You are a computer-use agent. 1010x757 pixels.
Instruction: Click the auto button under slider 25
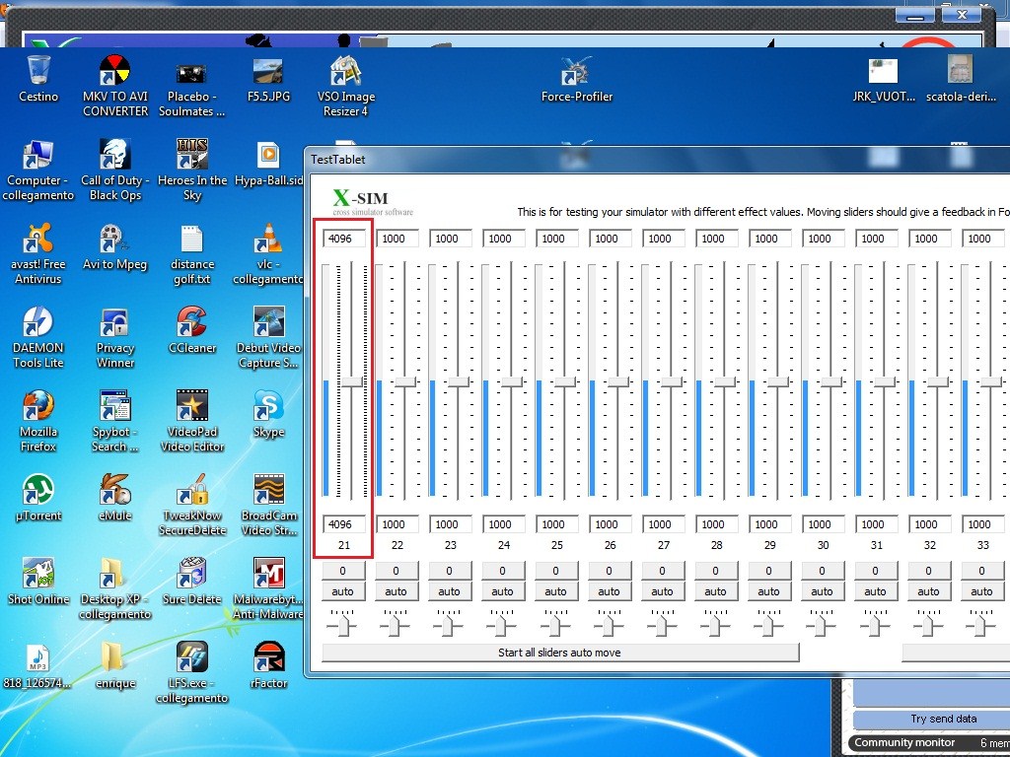[556, 591]
